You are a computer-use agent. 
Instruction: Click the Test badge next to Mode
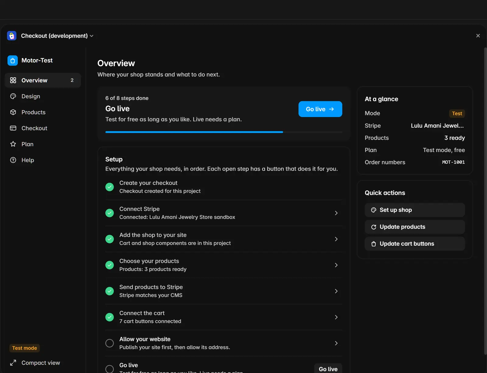click(457, 113)
